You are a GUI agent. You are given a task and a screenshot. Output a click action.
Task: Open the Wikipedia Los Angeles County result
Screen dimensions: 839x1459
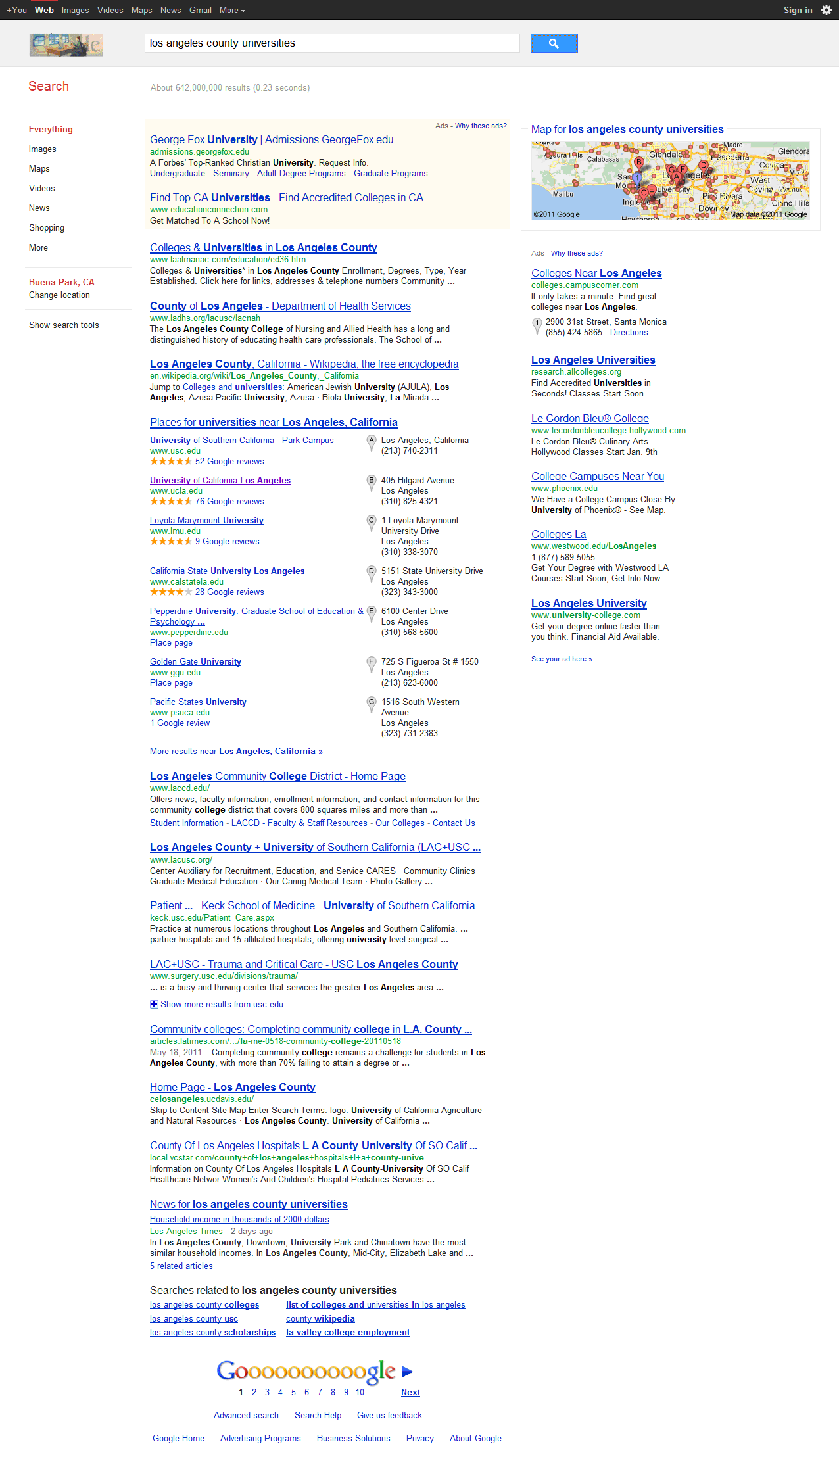(x=304, y=364)
